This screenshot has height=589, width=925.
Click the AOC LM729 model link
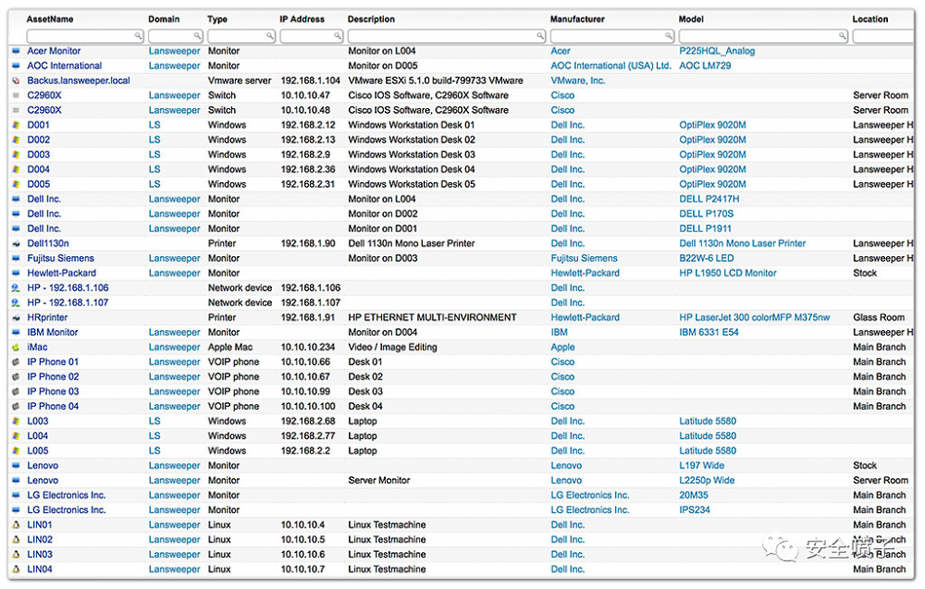pos(705,66)
